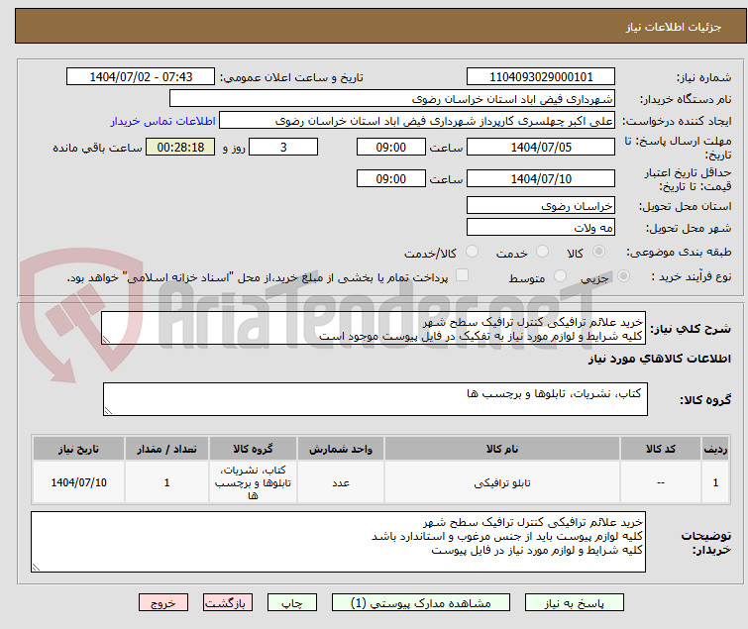Click the تاریخ نیاز column header
The image size is (748, 629).
[78, 449]
